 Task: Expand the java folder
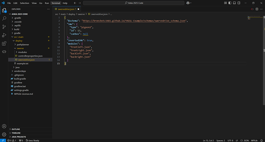[x=17, y=68]
